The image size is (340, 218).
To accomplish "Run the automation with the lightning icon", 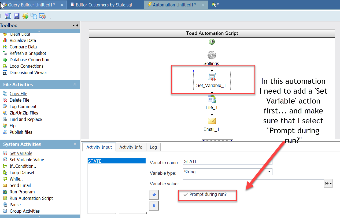I will pyautogui.click(x=25, y=16).
